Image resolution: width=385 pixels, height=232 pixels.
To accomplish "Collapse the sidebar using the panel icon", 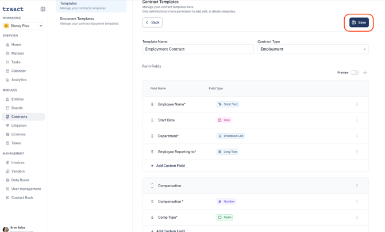I will point(43,9).
